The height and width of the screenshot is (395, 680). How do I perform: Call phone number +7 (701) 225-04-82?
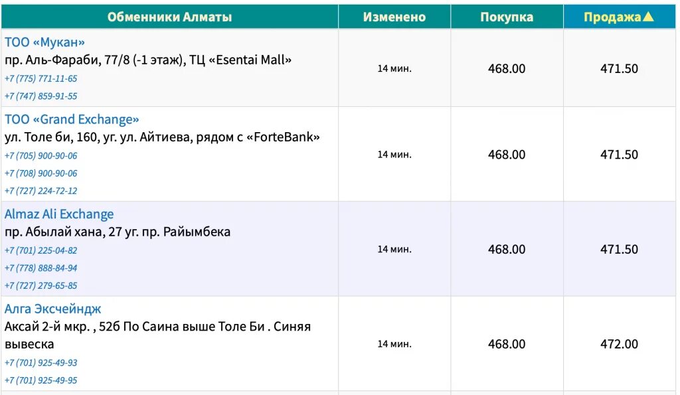[41, 251]
